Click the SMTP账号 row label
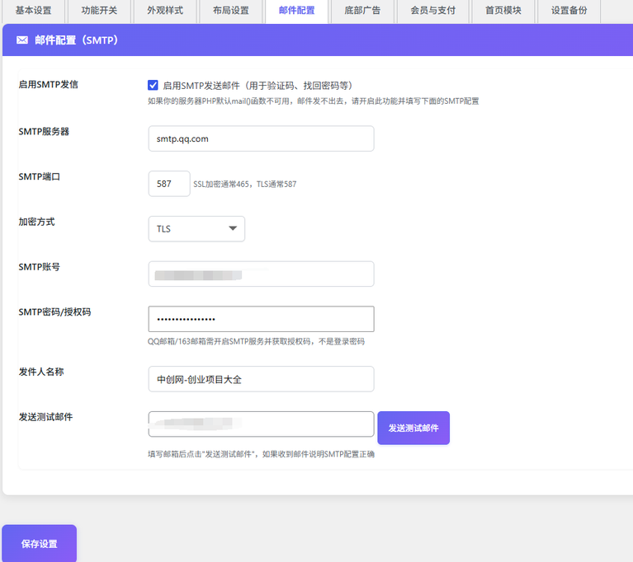This screenshot has height=562, width=633. pyautogui.click(x=39, y=267)
